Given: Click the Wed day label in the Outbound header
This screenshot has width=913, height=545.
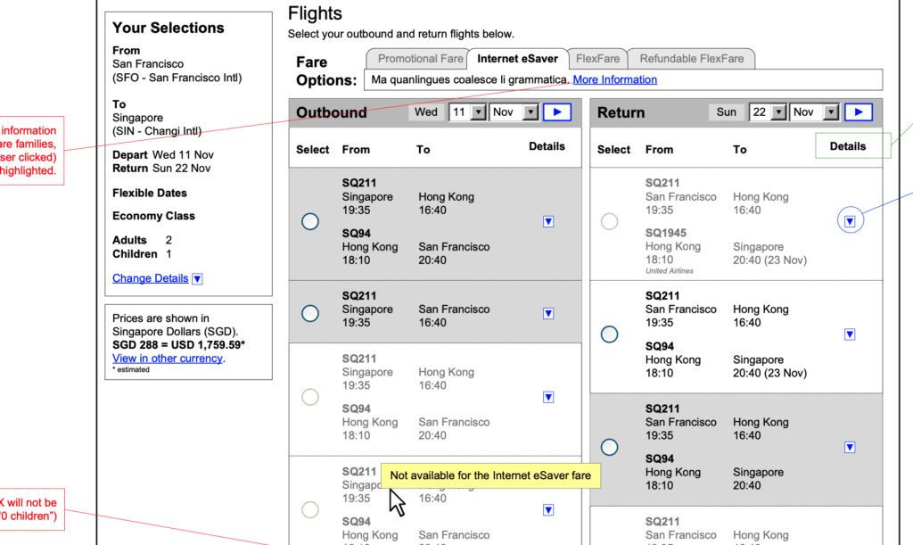Looking at the screenshot, I should pos(426,111).
